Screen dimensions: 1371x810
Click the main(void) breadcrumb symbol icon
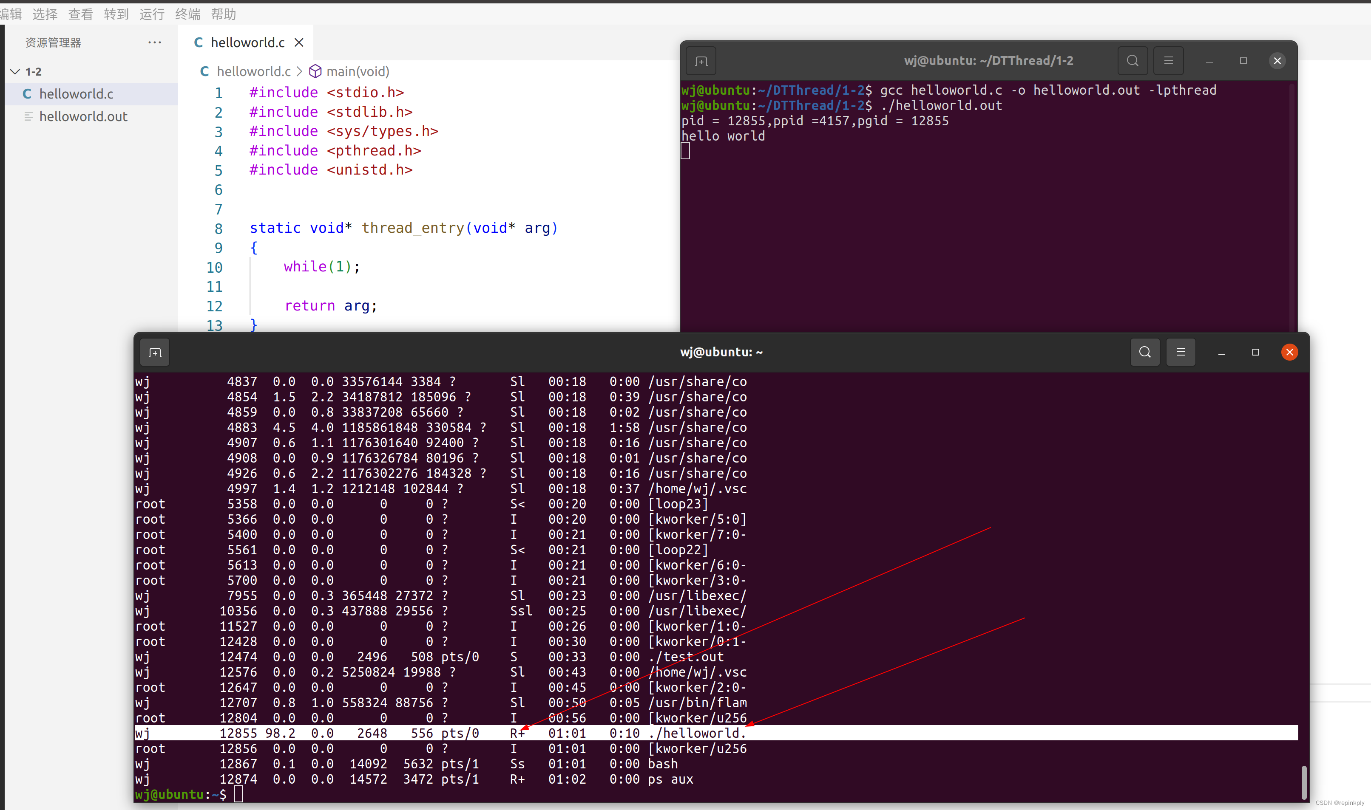[x=315, y=71]
